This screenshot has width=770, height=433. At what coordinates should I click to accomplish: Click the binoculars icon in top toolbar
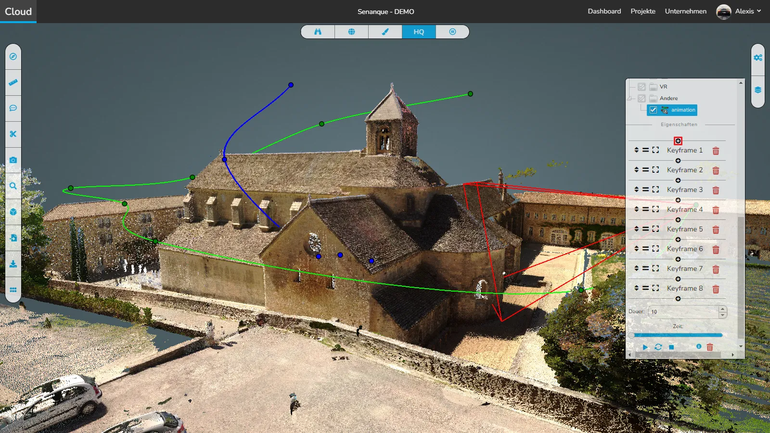pyautogui.click(x=318, y=32)
